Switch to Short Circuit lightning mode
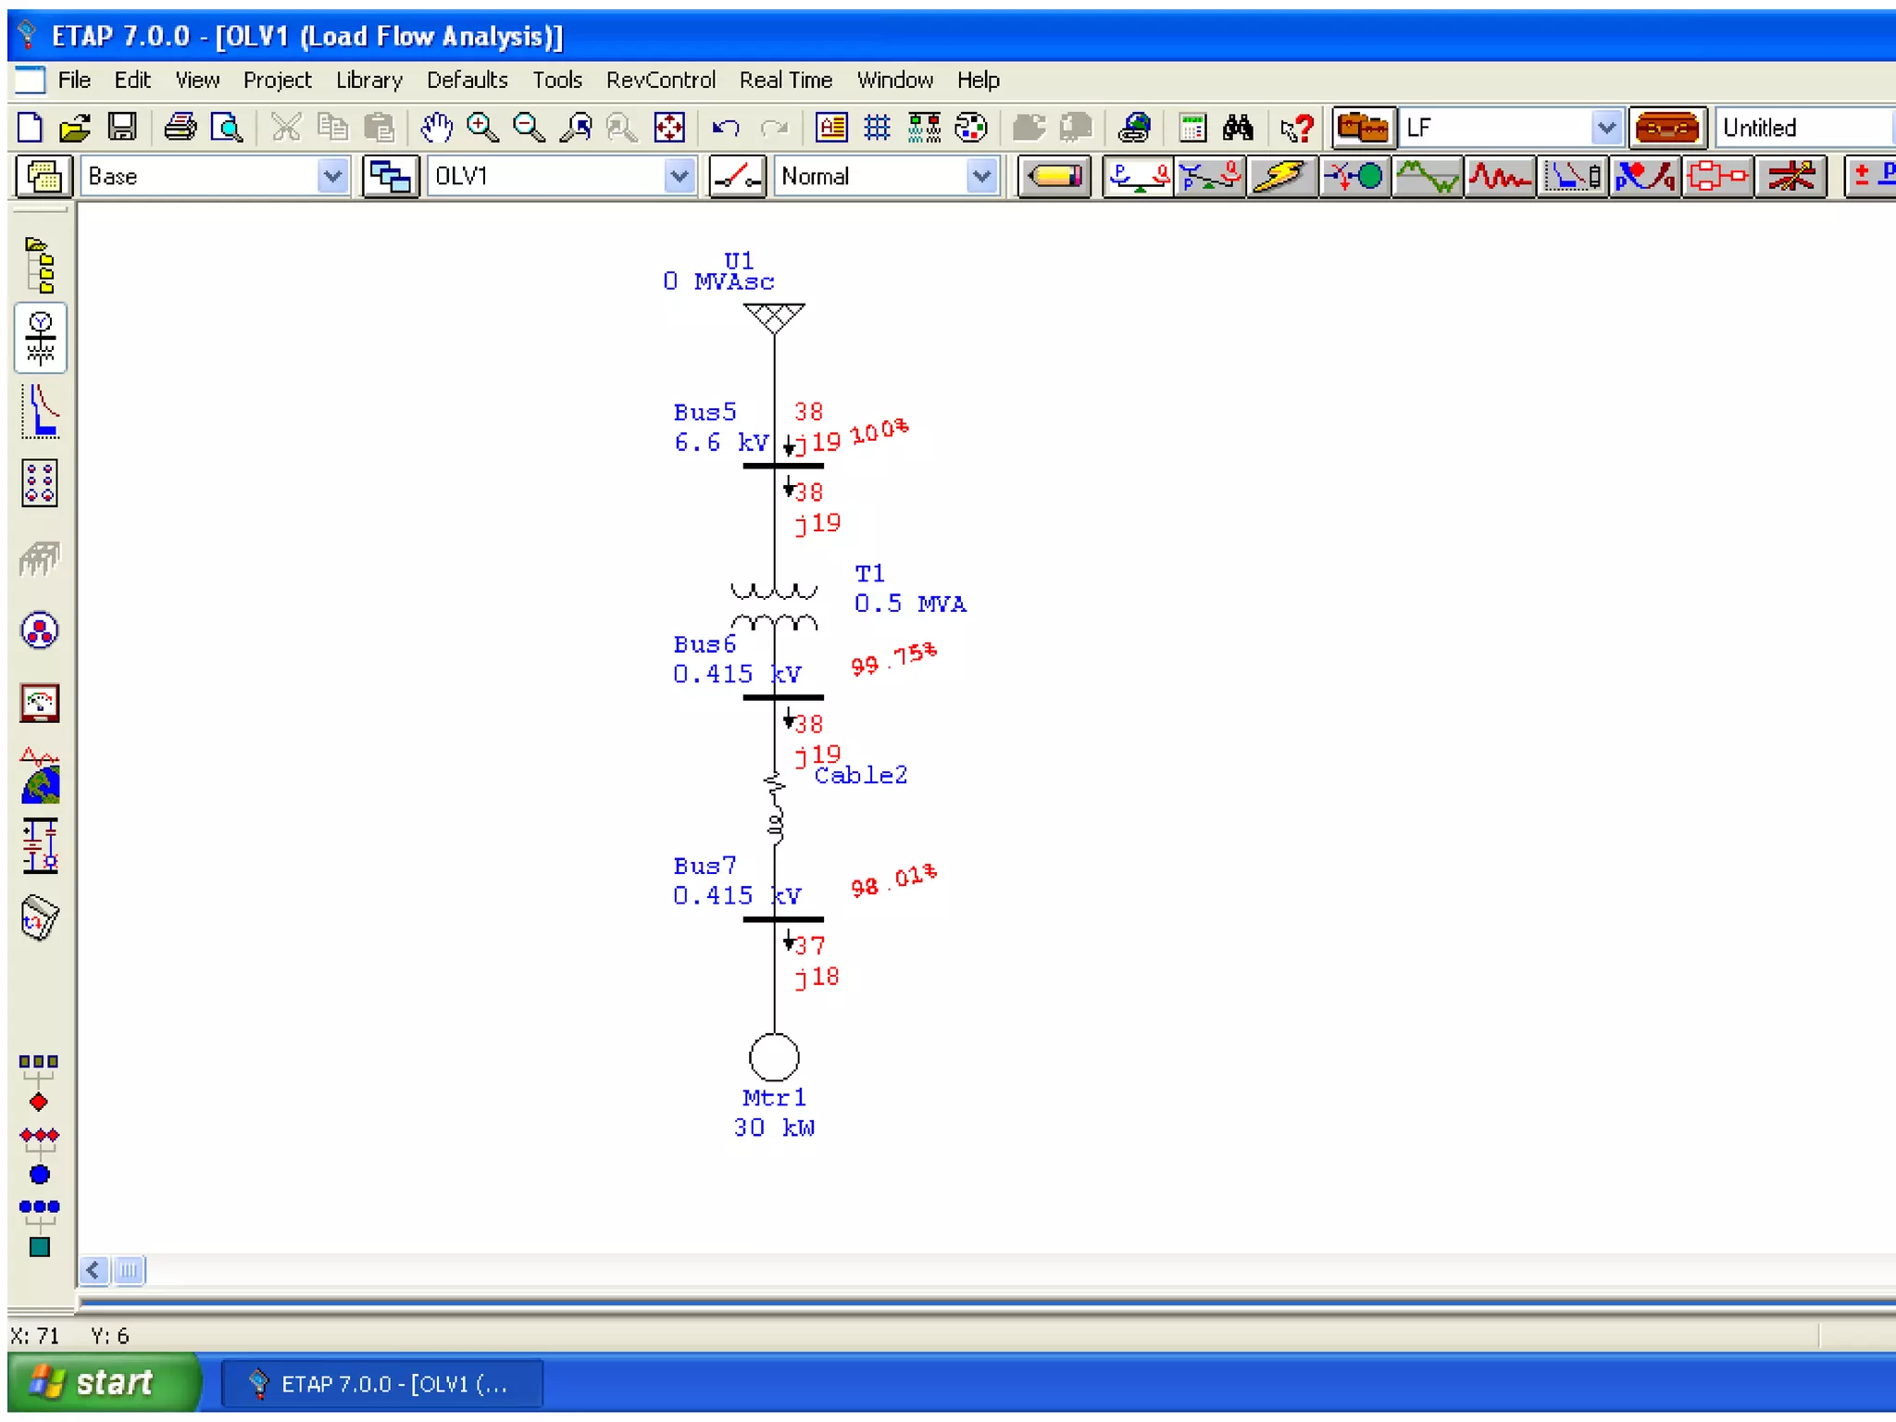 (x=1280, y=176)
